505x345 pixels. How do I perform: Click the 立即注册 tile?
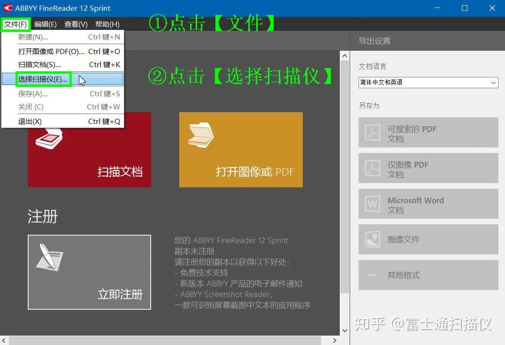89,272
